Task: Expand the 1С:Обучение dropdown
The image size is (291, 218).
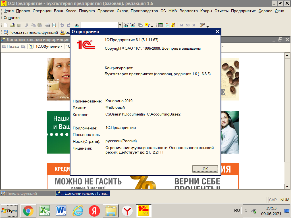Action: [x=49, y=46]
